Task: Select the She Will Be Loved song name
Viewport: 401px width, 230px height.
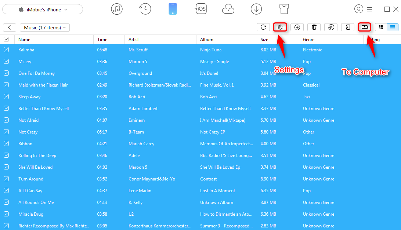Action: (36, 167)
